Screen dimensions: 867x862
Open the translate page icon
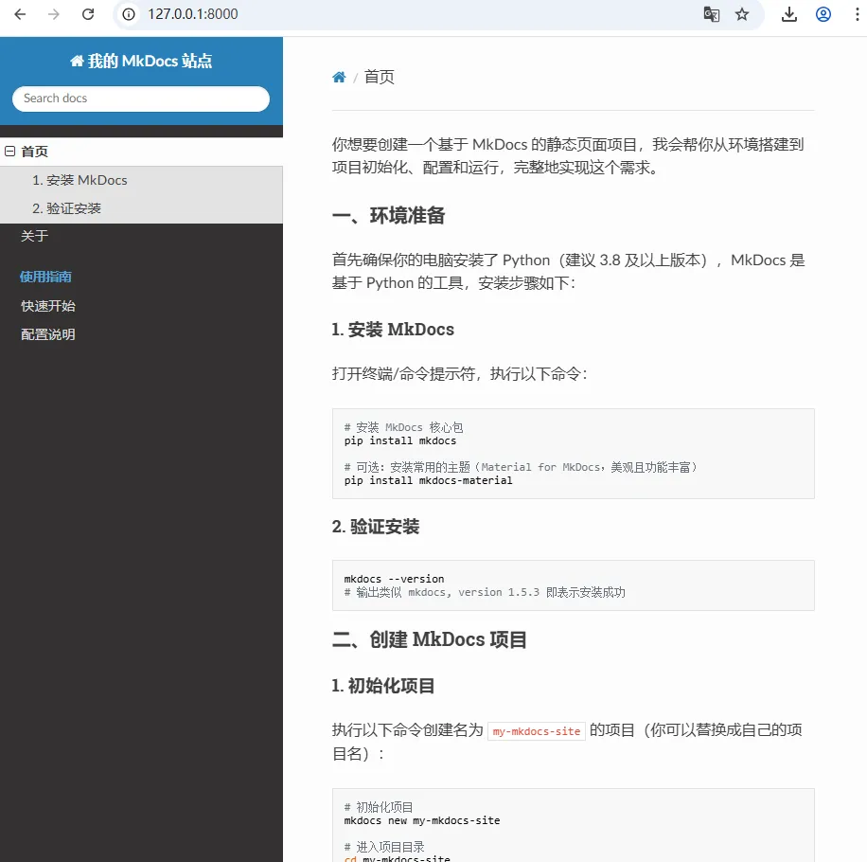pos(711,14)
